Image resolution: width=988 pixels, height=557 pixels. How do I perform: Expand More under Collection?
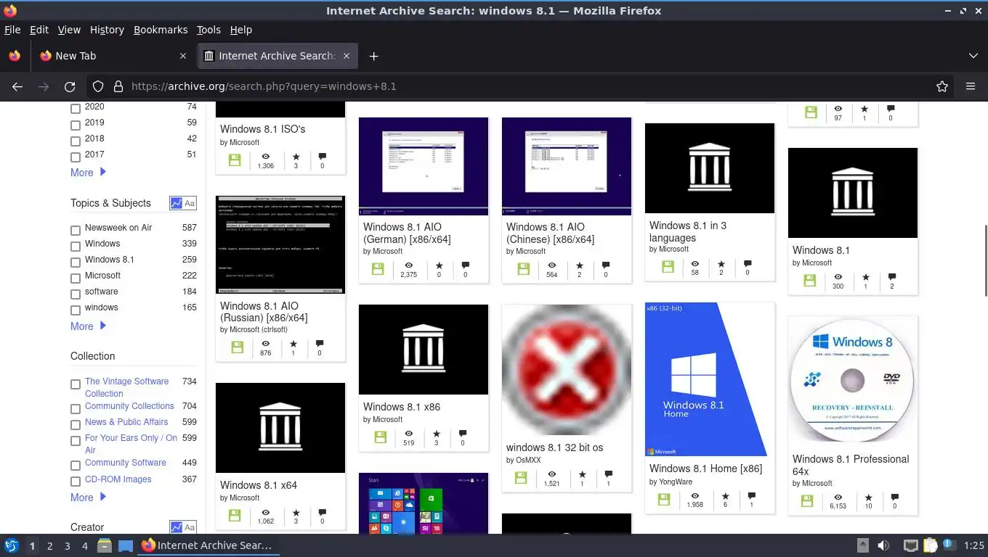tap(88, 498)
